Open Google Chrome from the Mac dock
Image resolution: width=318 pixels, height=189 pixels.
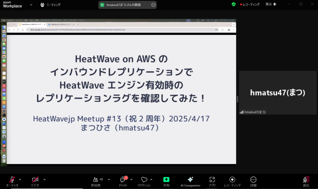(4, 40)
